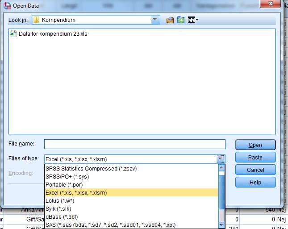Close the Open Data window
This screenshot has height=229, width=288.
pyautogui.click(x=271, y=4)
